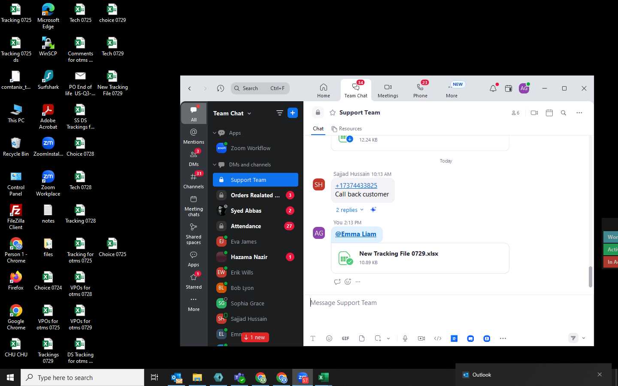Open the Syed Abbas chat
This screenshot has width=618, height=386.
[255, 211]
